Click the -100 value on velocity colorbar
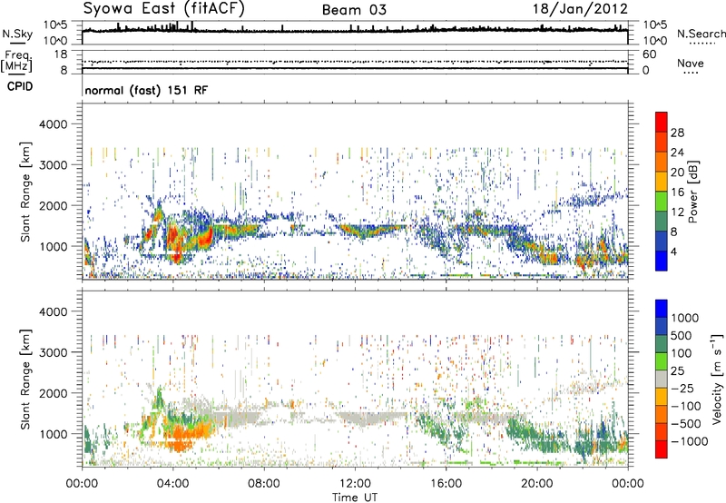Image resolution: width=726 pixels, height=503 pixels. pyautogui.click(x=686, y=406)
